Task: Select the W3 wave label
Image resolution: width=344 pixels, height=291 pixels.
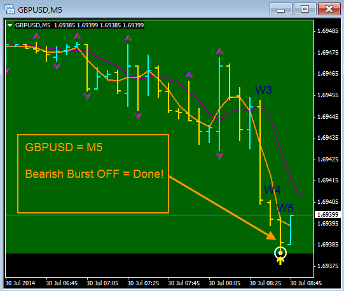Action: pyautogui.click(x=263, y=90)
